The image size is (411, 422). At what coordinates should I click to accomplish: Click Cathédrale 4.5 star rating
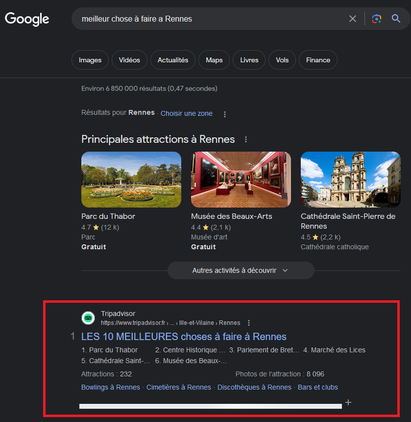click(320, 237)
